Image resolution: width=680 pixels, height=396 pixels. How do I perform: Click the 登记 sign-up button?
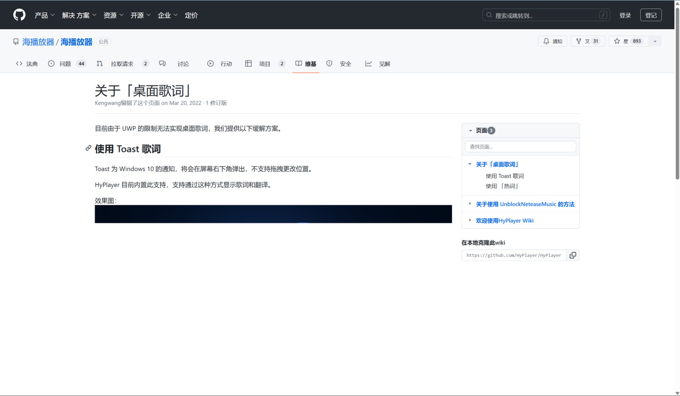tap(651, 15)
